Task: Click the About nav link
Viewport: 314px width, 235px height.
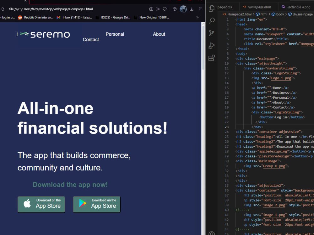Action: pos(159,34)
